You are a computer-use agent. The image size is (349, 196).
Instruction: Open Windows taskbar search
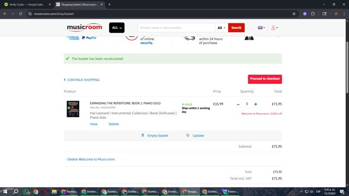pyautogui.click(x=16, y=192)
